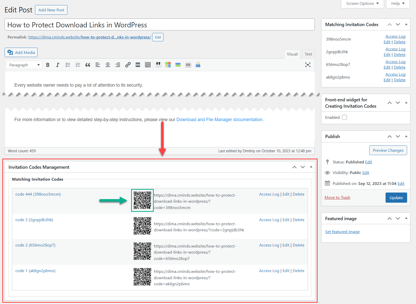
Task: Insert Read More tag
Action: pos(138,65)
